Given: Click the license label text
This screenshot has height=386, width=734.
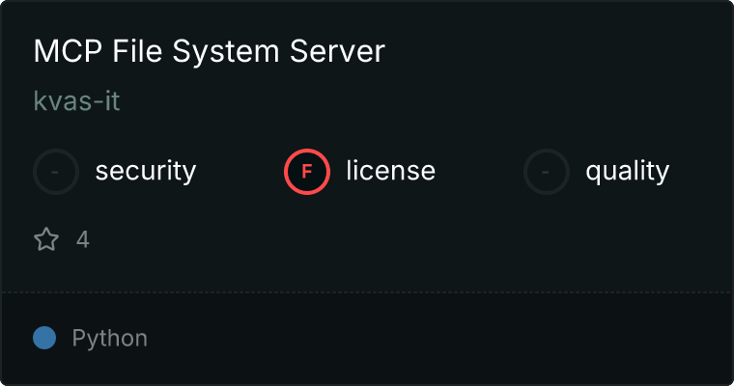Looking at the screenshot, I should 390,172.
